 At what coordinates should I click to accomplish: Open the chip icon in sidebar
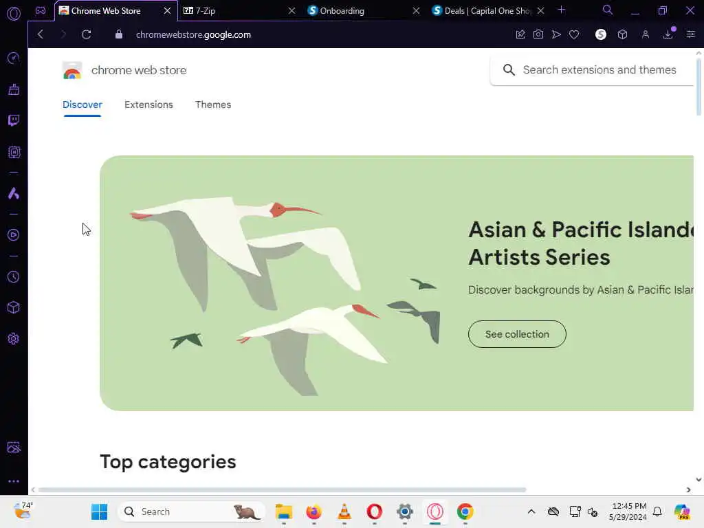pyautogui.click(x=14, y=152)
